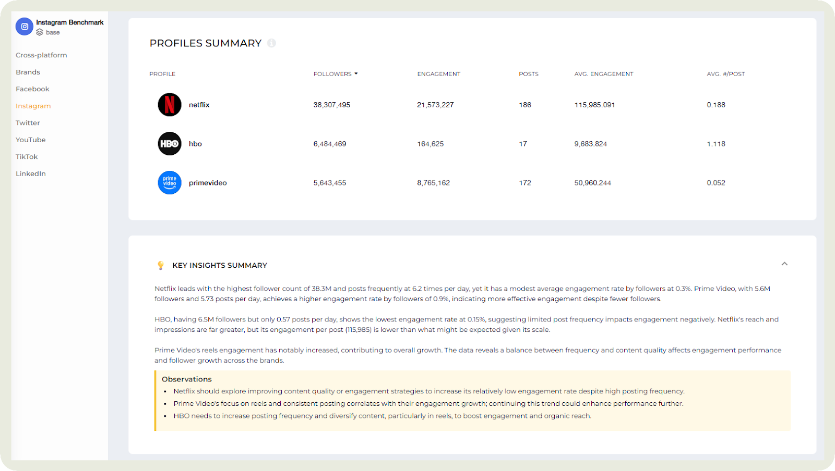Screen dimensions: 835x471
Task: Click the lightbulb icon in Key Insights Summary
Action: coord(160,265)
